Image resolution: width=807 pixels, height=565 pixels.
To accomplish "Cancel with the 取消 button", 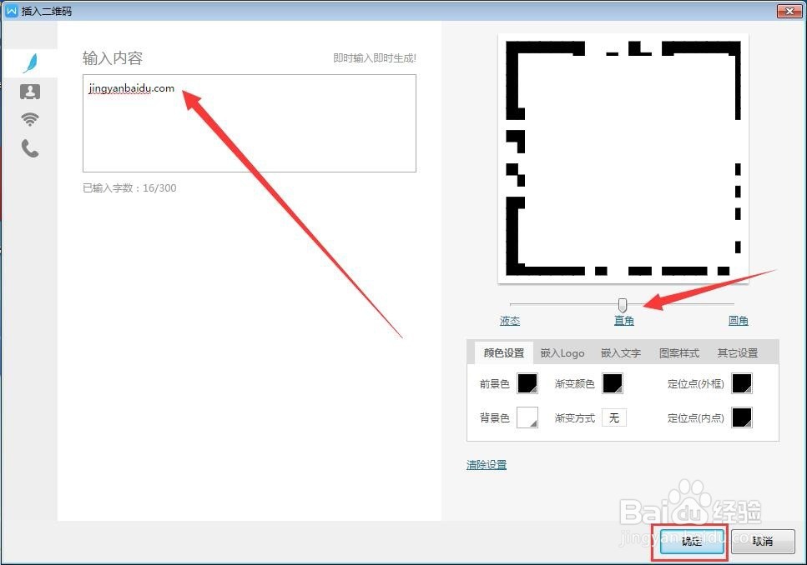I will pos(763,542).
